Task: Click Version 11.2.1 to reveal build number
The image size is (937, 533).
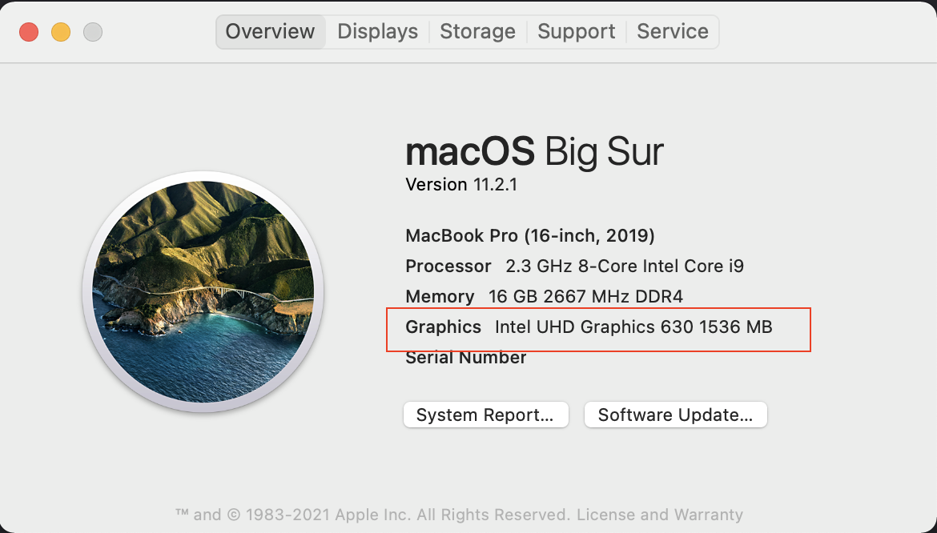Action: coord(461,185)
